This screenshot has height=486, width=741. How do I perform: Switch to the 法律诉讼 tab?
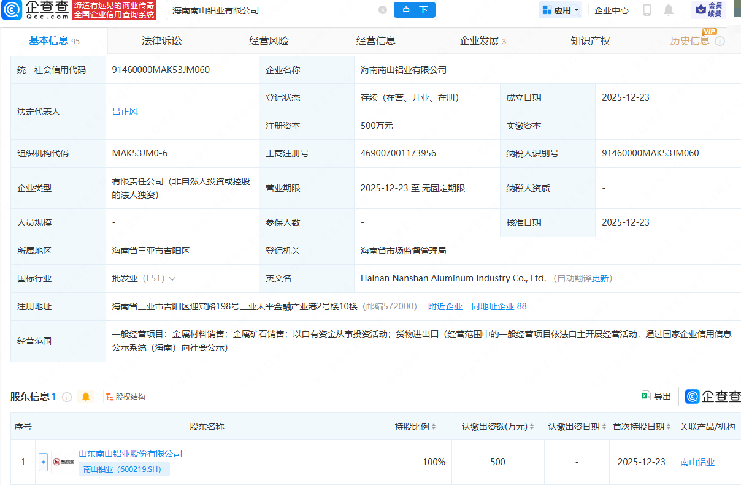(x=162, y=41)
